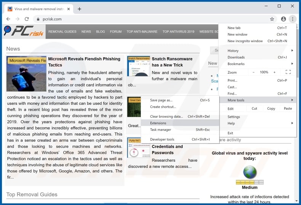This screenshot has height=205, width=301.
Task: Click the Medium activity level meter
Action: (250, 182)
